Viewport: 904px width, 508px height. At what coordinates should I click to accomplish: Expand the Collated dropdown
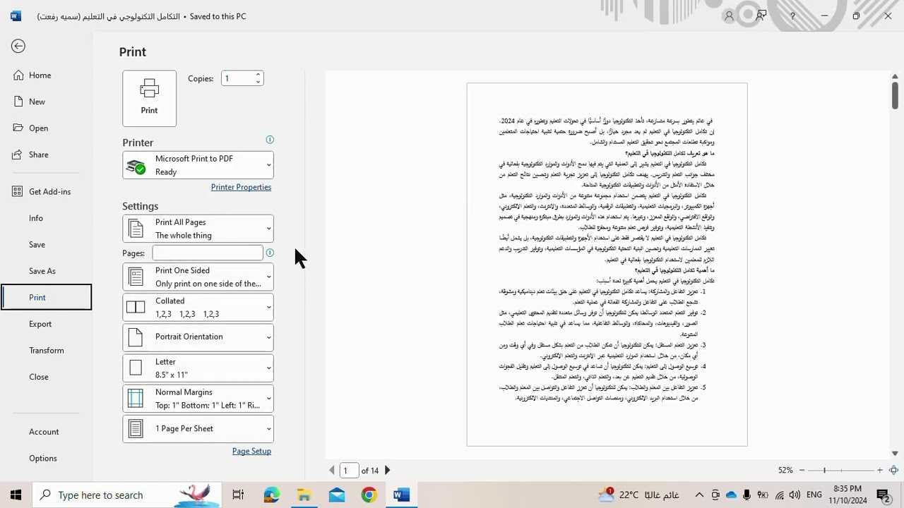198,307
